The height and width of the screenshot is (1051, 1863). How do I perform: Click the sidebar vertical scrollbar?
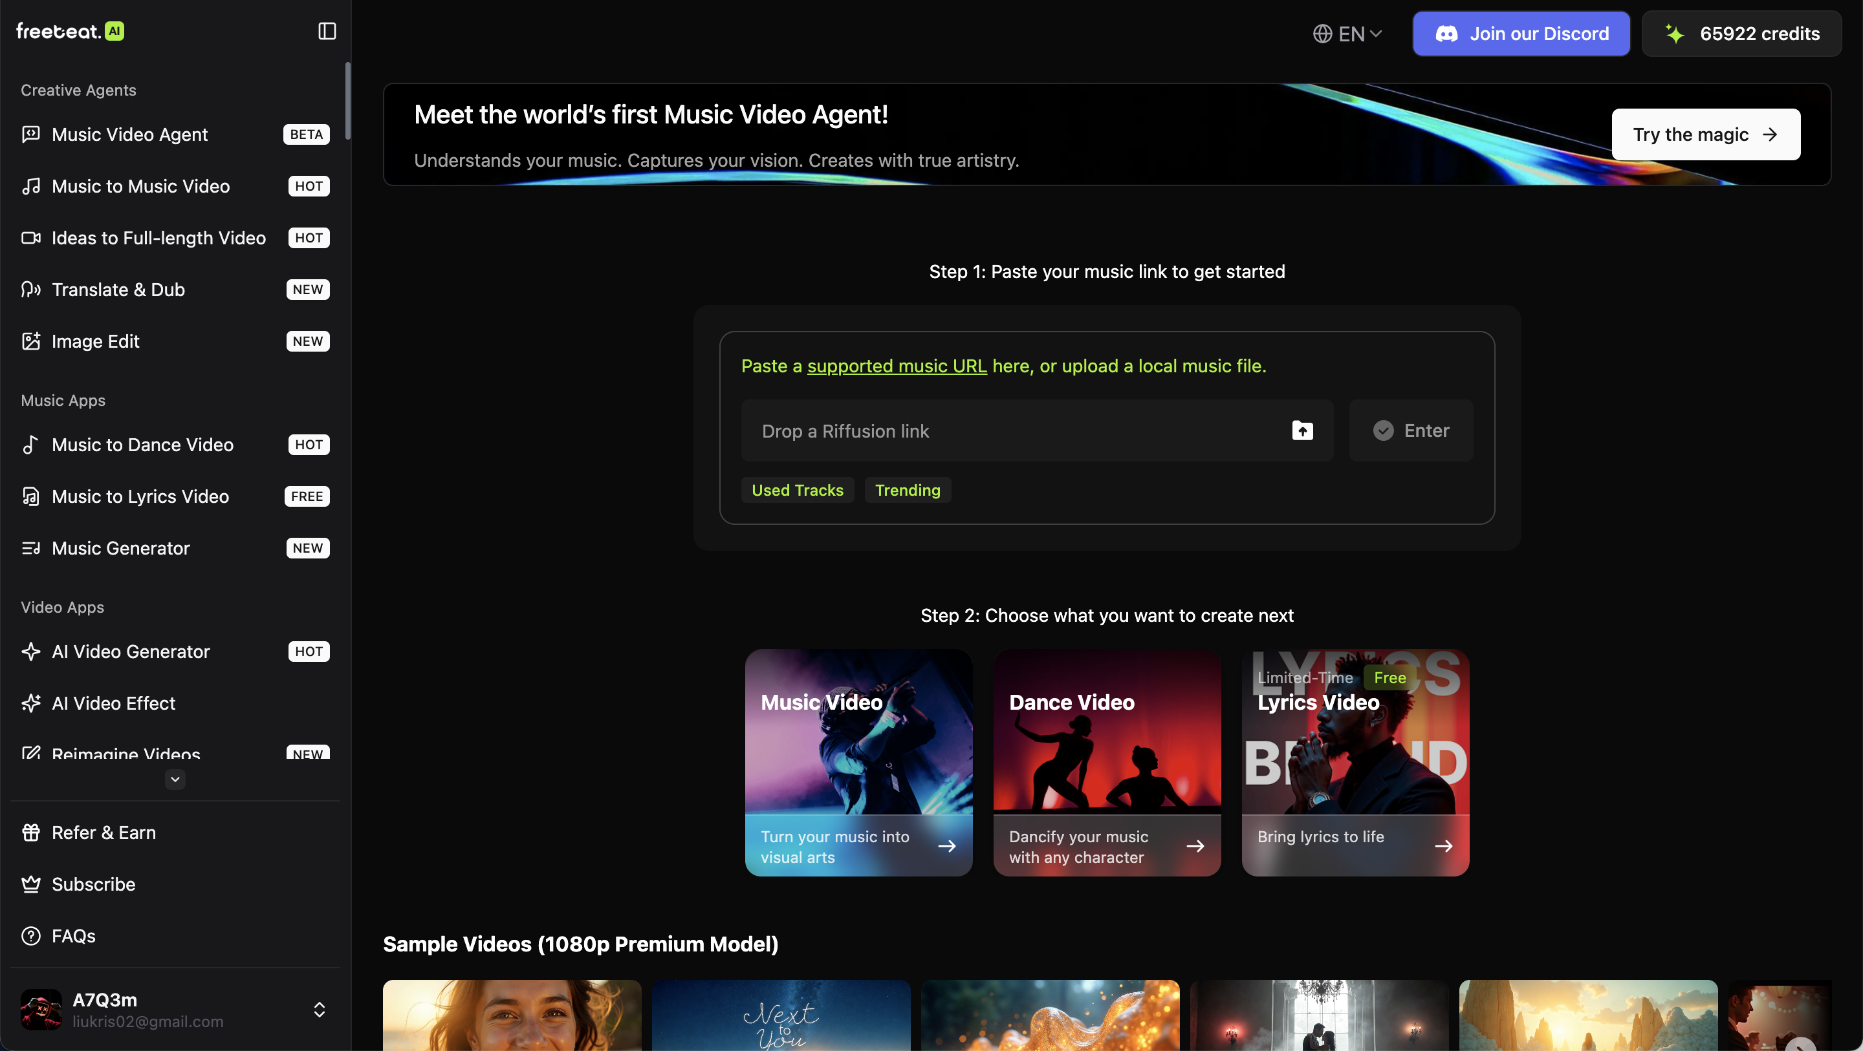[x=348, y=101]
